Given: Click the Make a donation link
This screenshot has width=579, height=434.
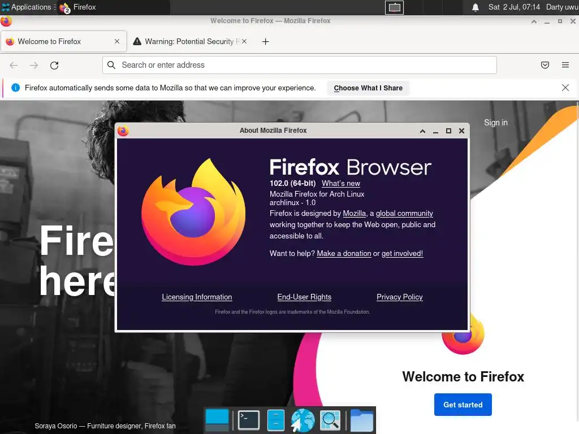Looking at the screenshot, I should (344, 254).
